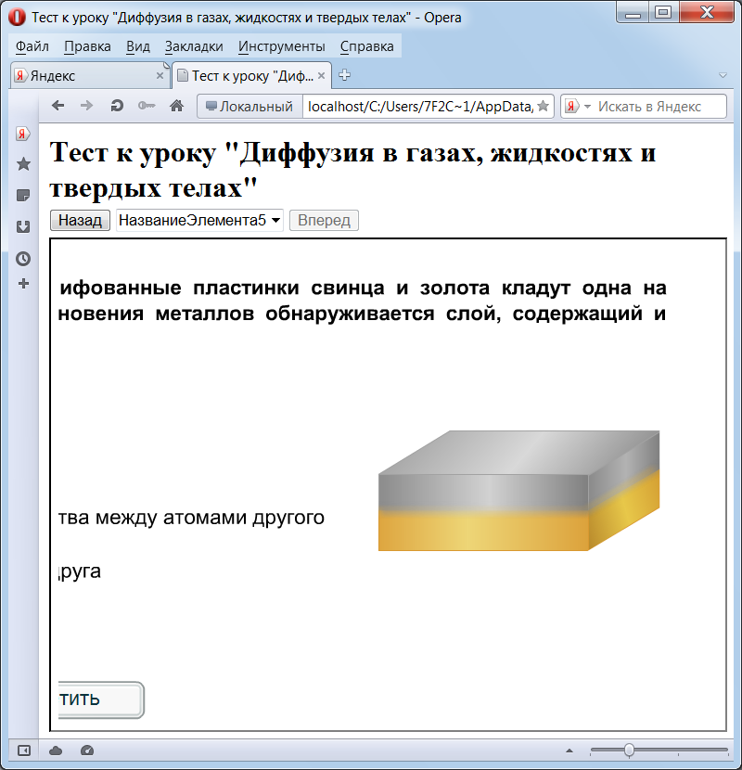
Task: Open the Справка menu
Action: pyautogui.click(x=366, y=46)
